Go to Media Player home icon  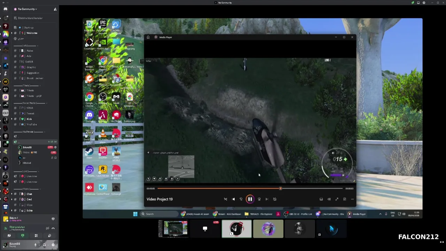click(x=148, y=37)
